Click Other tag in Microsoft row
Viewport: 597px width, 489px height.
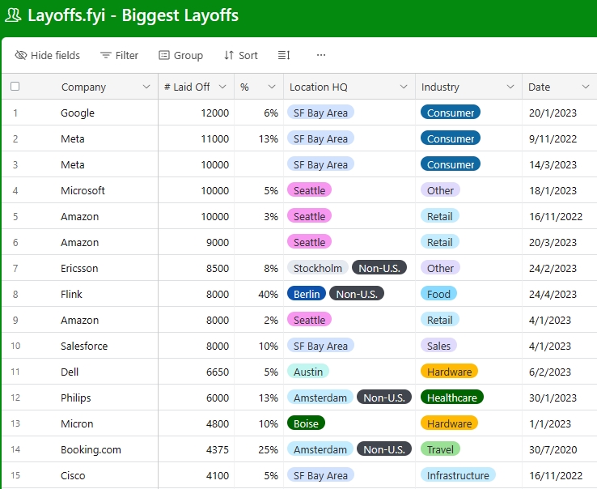[440, 190]
